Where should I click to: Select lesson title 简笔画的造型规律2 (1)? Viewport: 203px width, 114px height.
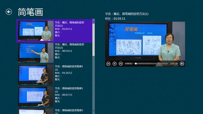click(69, 111)
